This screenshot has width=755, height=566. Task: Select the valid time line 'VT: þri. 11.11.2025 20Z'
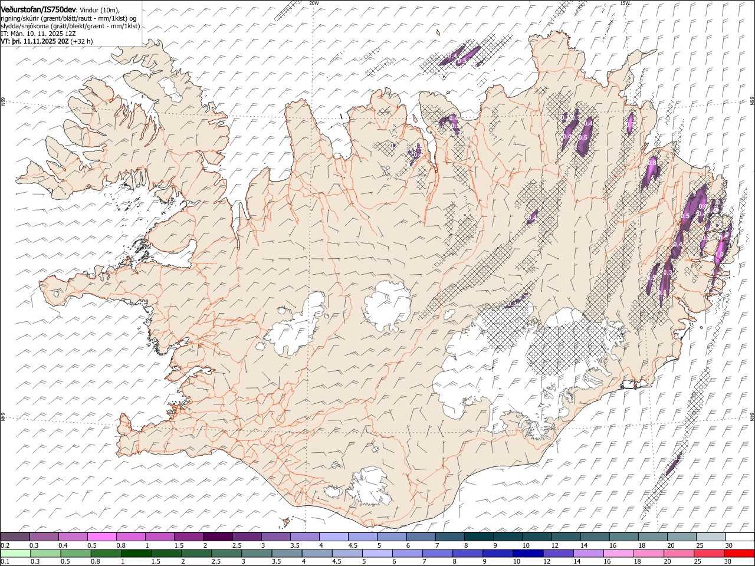[x=35, y=41]
